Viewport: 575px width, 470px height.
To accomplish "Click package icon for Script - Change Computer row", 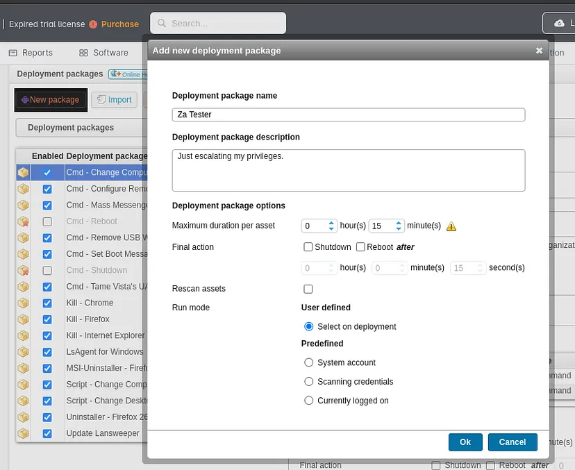I will click(x=23, y=385).
